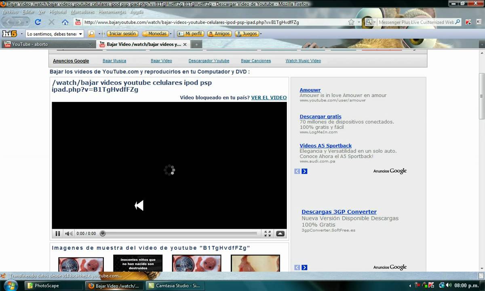
Task: Expand the address bar URL dropdown
Action: pyautogui.click(x=359, y=23)
